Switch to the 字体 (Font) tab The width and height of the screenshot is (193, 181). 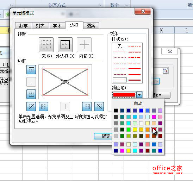[57, 26]
